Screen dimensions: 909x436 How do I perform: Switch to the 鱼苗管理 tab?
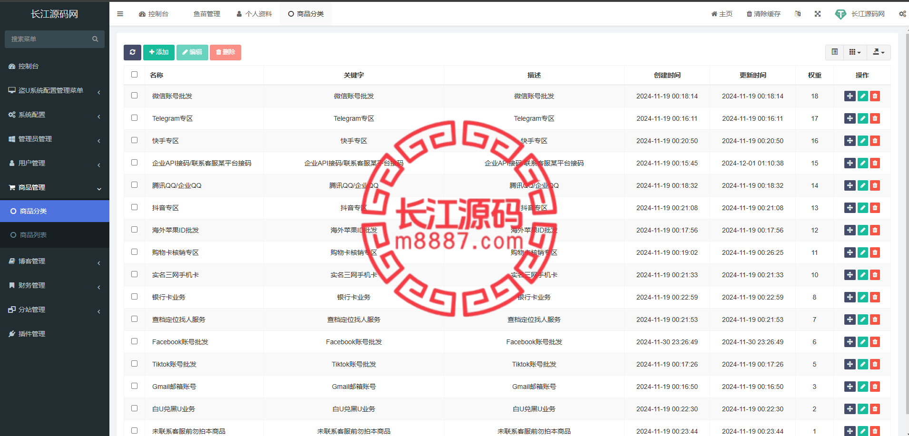pyautogui.click(x=206, y=14)
